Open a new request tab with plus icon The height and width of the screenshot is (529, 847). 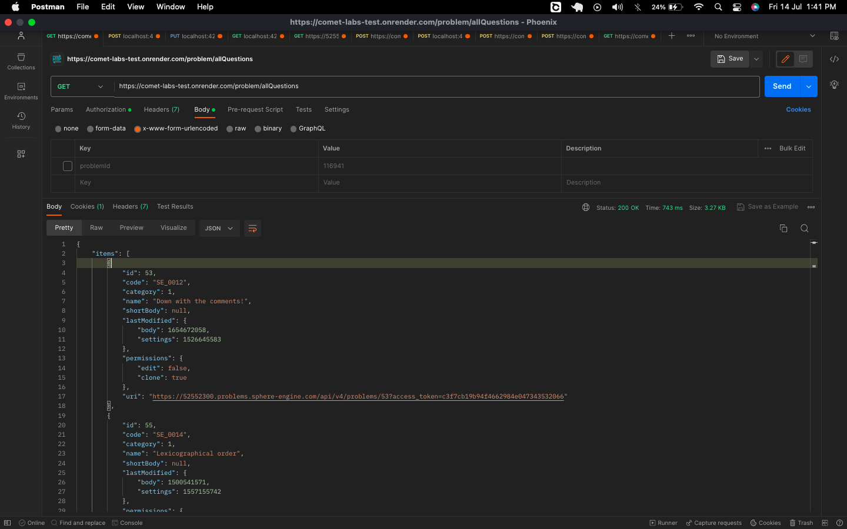671,36
